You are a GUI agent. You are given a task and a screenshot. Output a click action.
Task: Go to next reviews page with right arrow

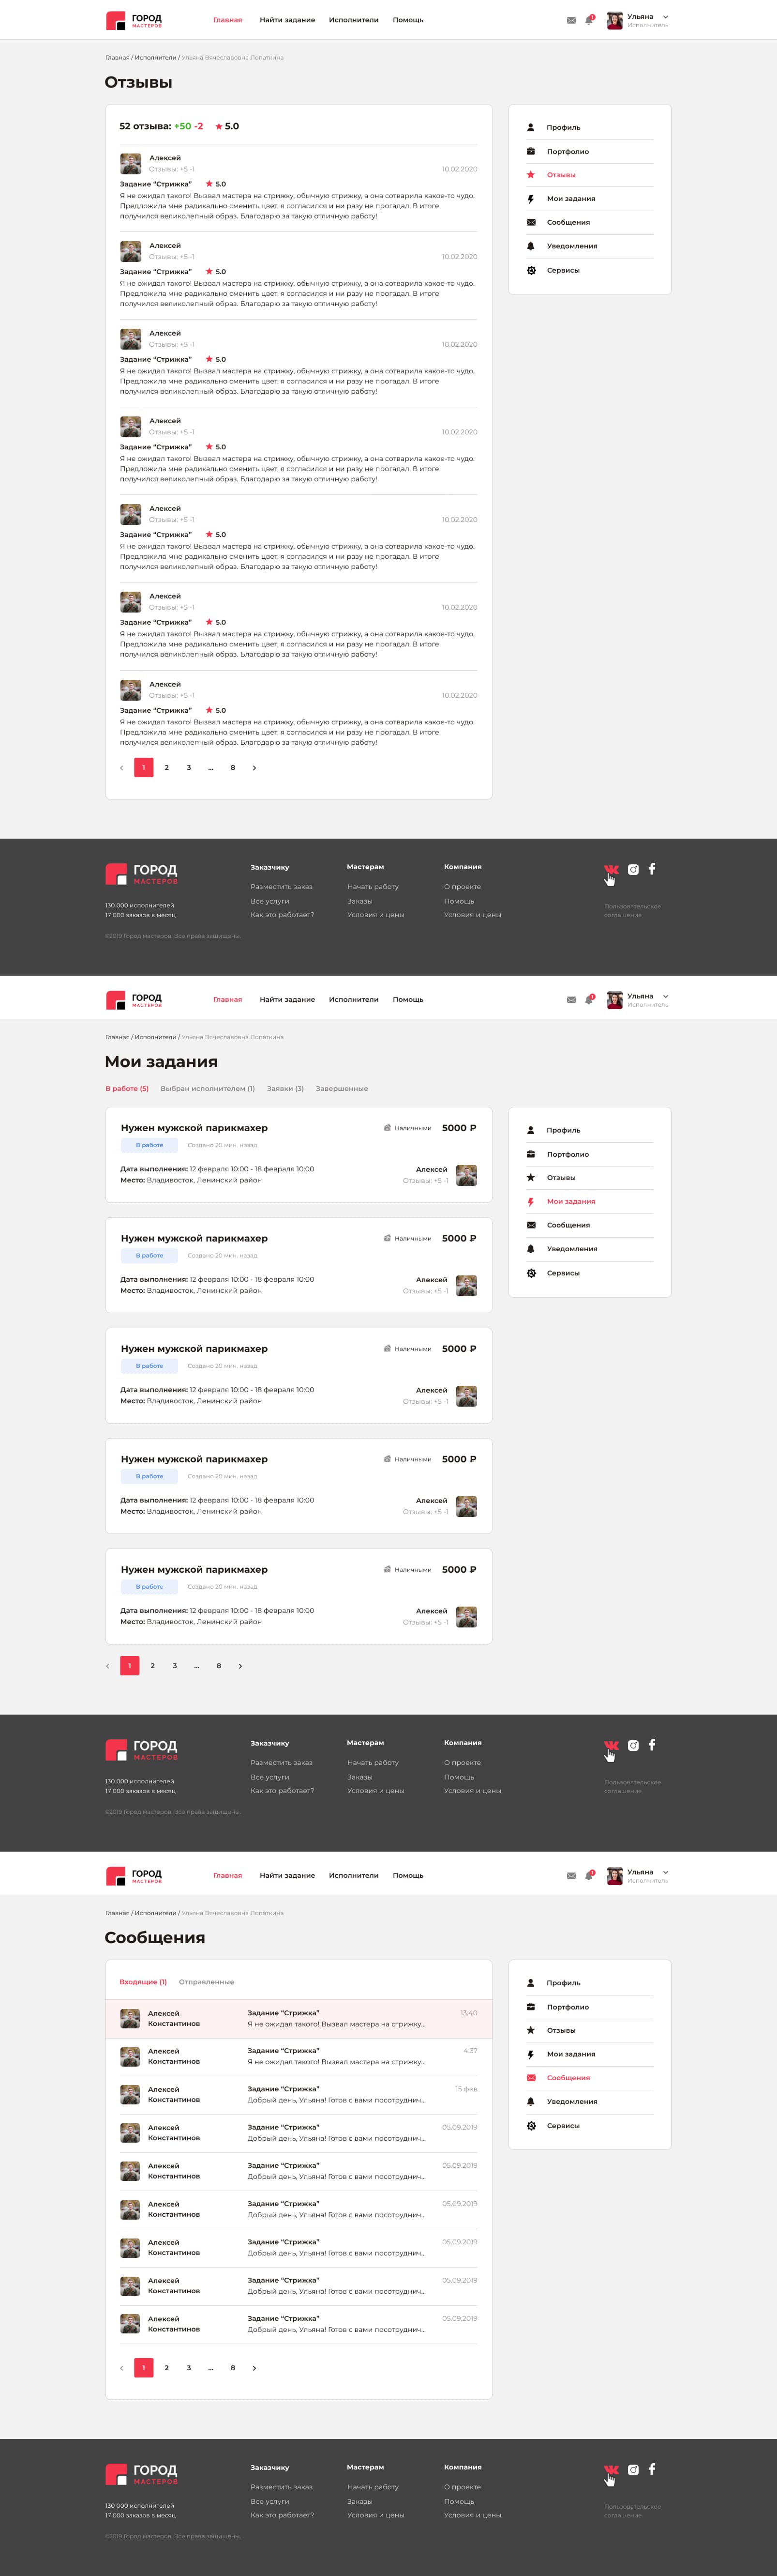(254, 768)
